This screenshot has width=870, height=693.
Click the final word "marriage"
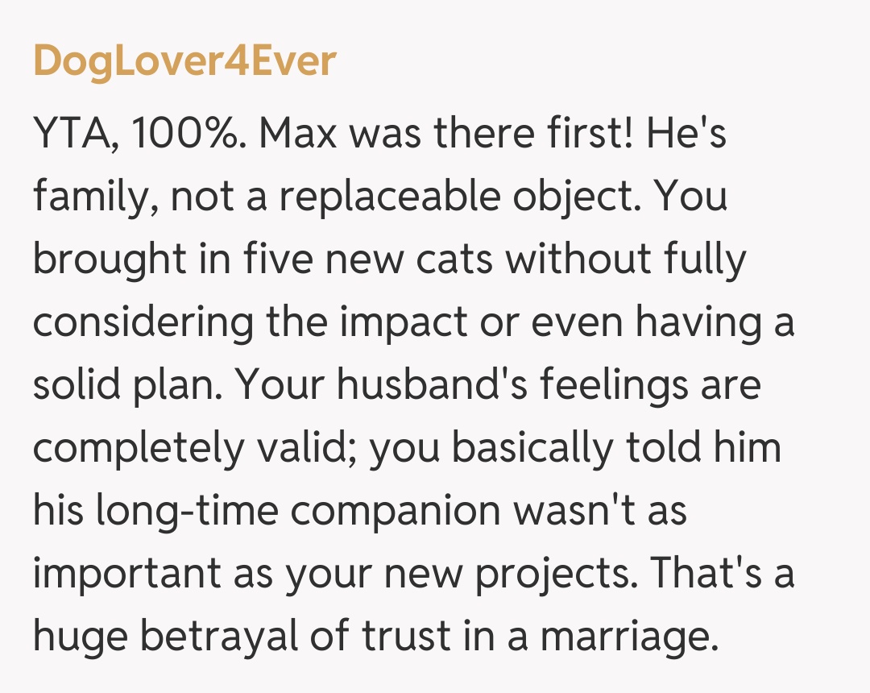pos(628,637)
